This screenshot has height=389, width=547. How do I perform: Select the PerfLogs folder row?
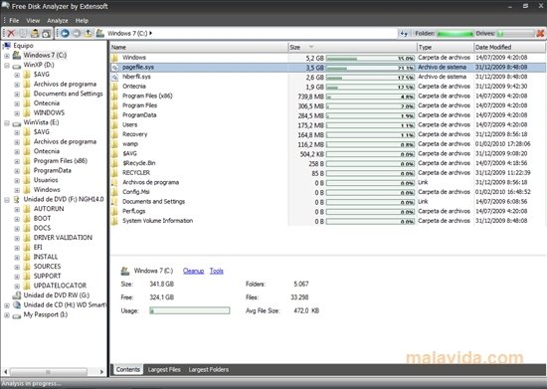click(x=327, y=212)
